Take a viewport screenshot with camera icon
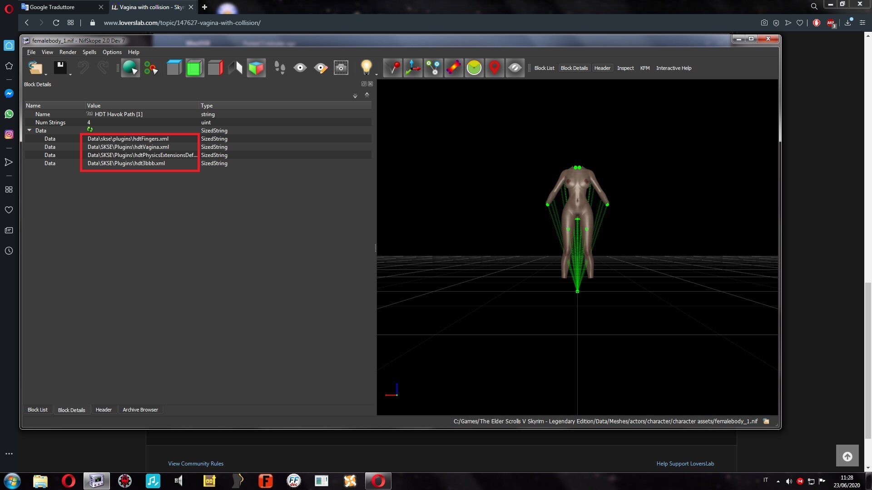This screenshot has width=872, height=490. coord(341,68)
